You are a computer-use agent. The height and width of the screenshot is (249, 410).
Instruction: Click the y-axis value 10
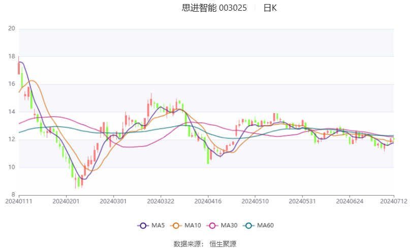click(x=12, y=167)
